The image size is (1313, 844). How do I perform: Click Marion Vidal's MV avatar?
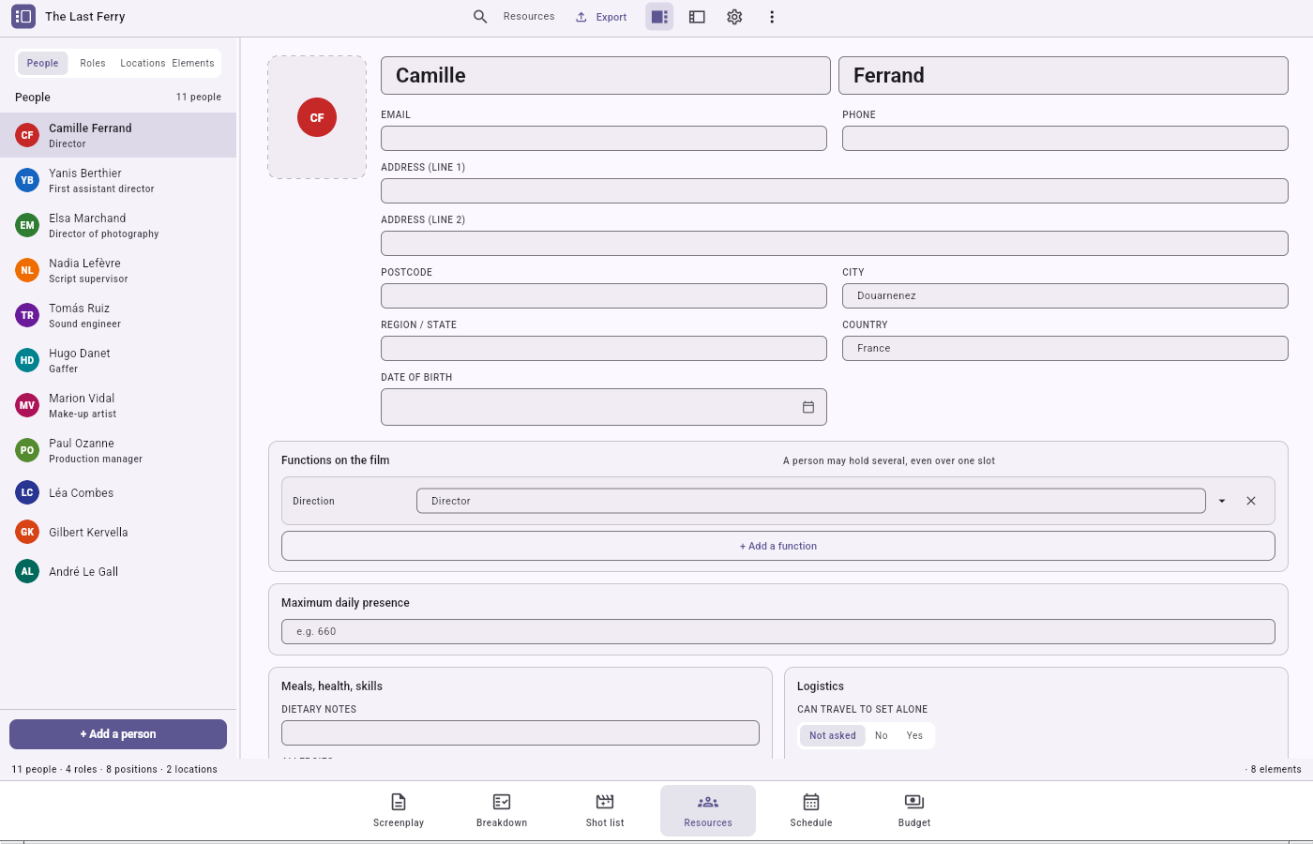pyautogui.click(x=27, y=405)
